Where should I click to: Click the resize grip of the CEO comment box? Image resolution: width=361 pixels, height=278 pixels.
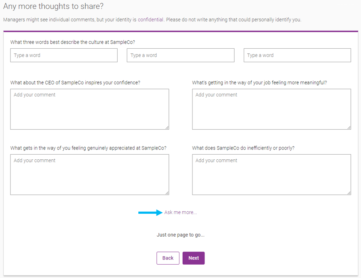pyautogui.click(x=167, y=127)
